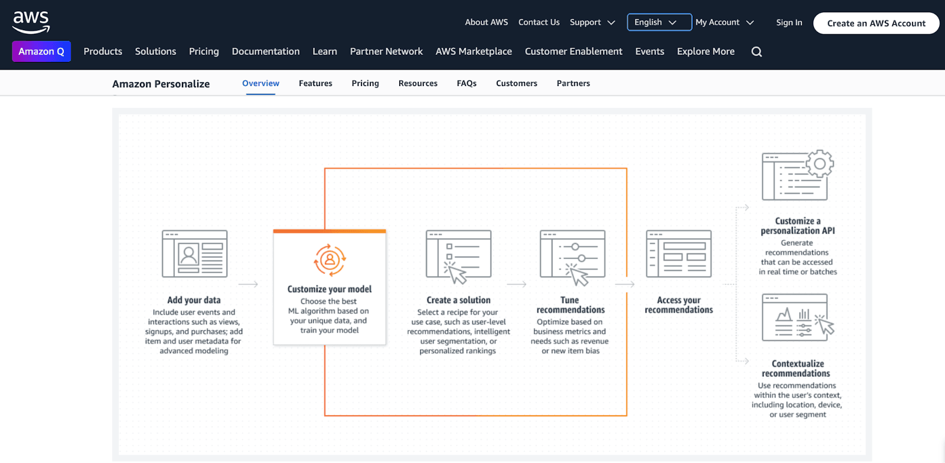Click 'Include user events and interactions' description

point(194,331)
